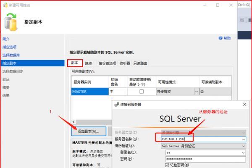This screenshot has height=168, width=252.
Task: Close the 新建可用性组 wizard window
Action: tap(231, 5)
